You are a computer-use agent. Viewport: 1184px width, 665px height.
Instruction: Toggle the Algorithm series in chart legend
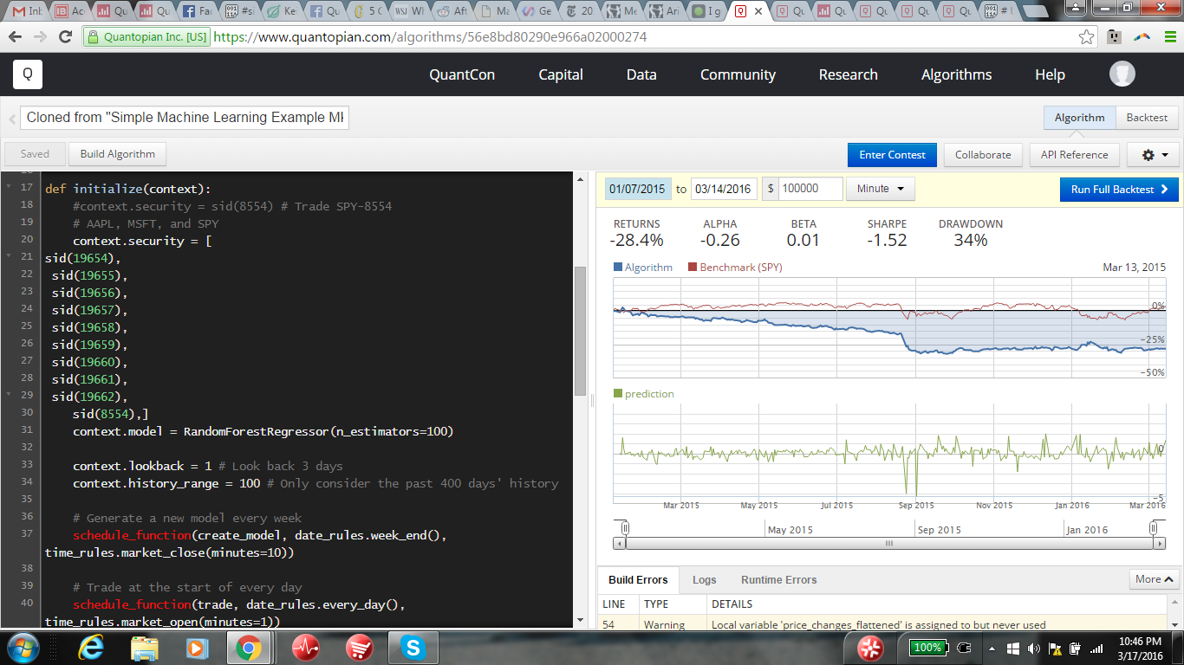click(x=642, y=268)
